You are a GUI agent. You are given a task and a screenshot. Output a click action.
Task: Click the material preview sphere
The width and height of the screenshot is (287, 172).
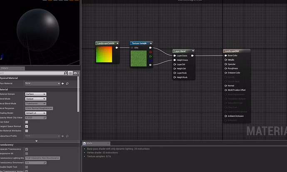[38, 30]
